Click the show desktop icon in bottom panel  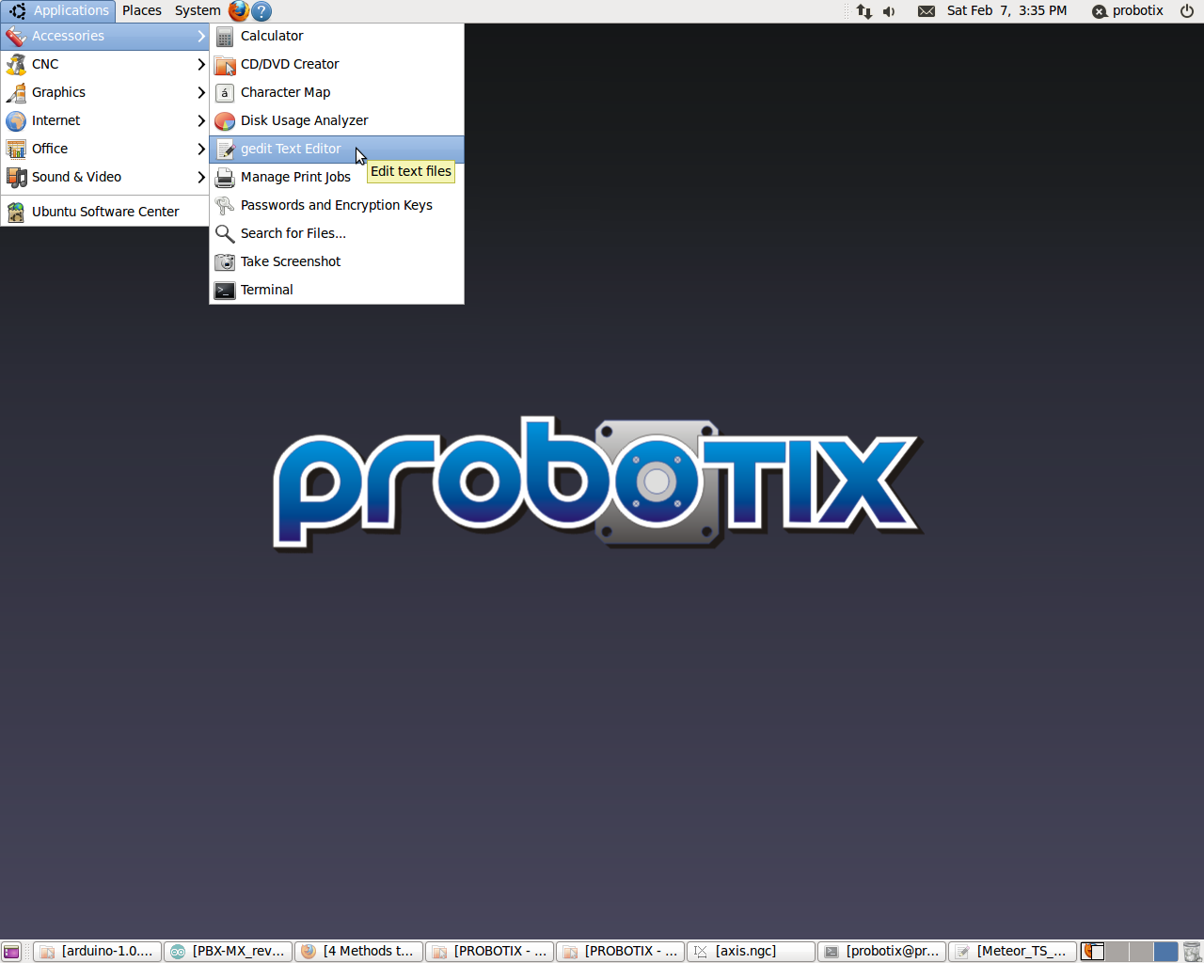(x=11, y=952)
